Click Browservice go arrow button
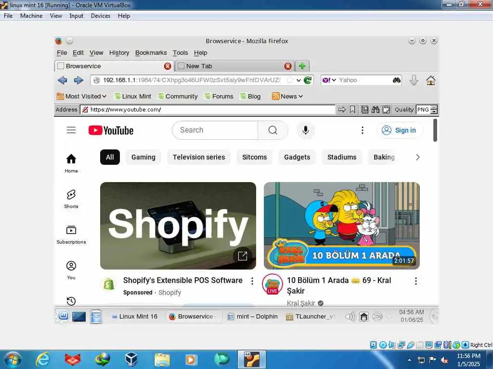The height and width of the screenshot is (369, 493). click(x=342, y=110)
